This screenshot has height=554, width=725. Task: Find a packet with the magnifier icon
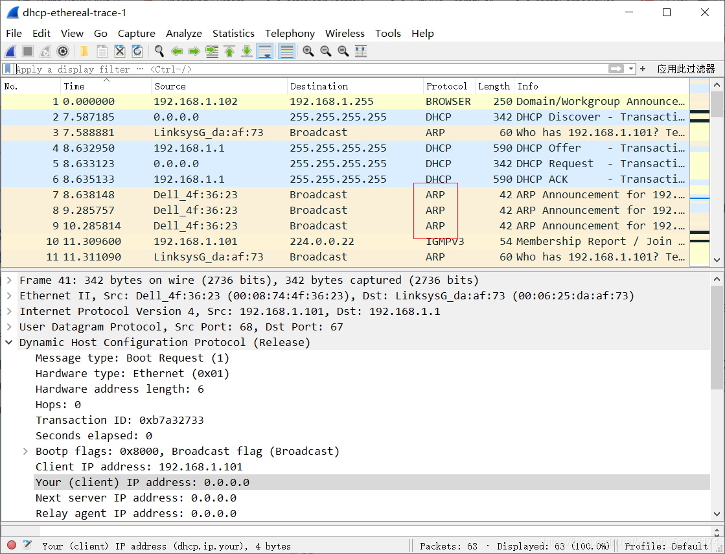pyautogui.click(x=159, y=51)
